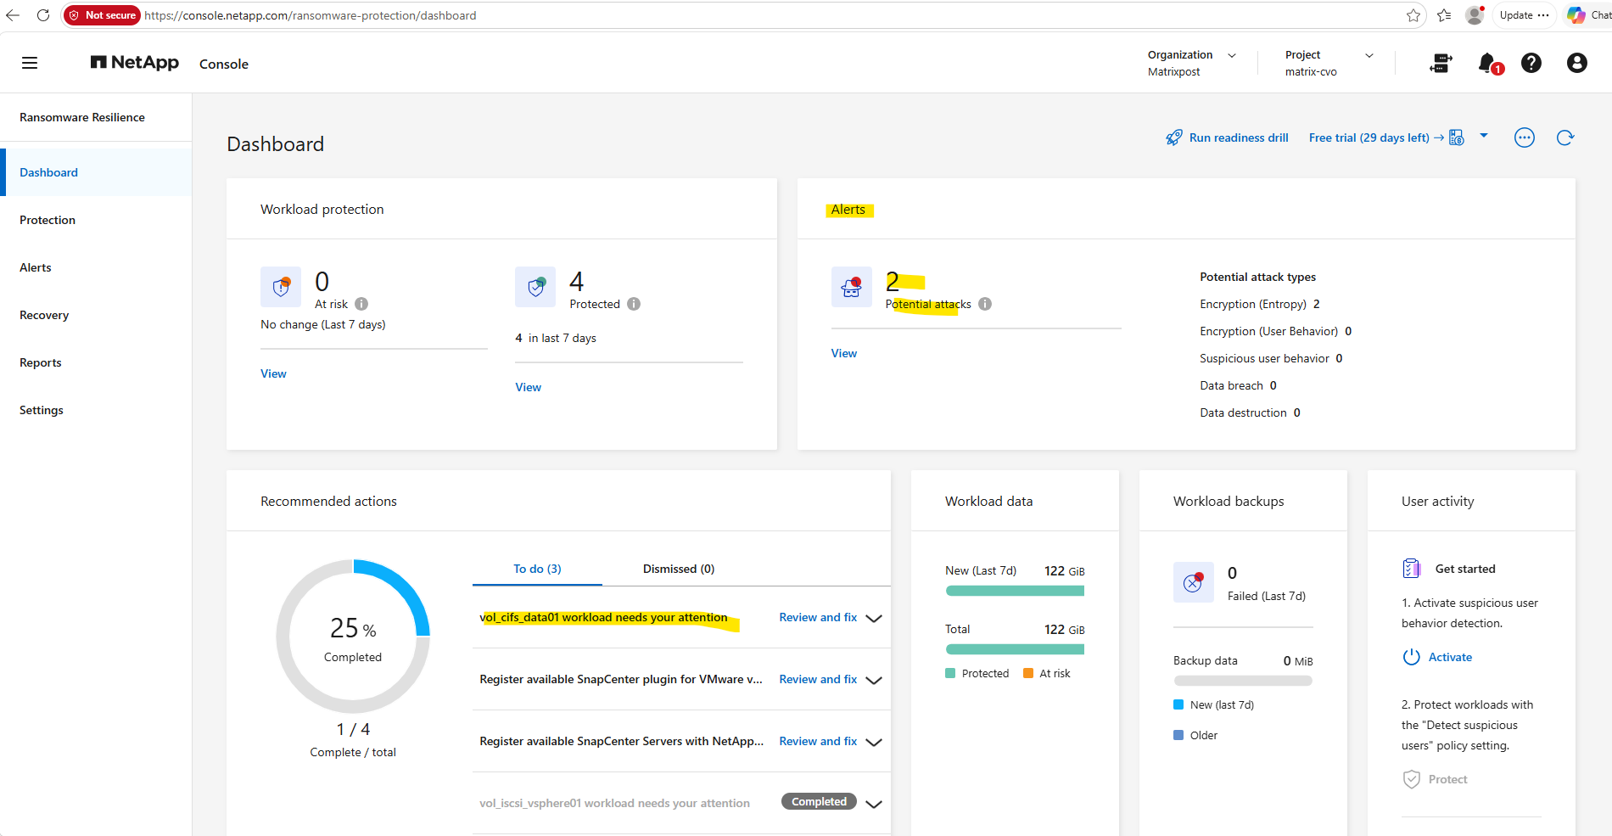Viewport: 1612px width, 836px height.
Task: Open the browser favorites list icon
Action: tap(1444, 15)
